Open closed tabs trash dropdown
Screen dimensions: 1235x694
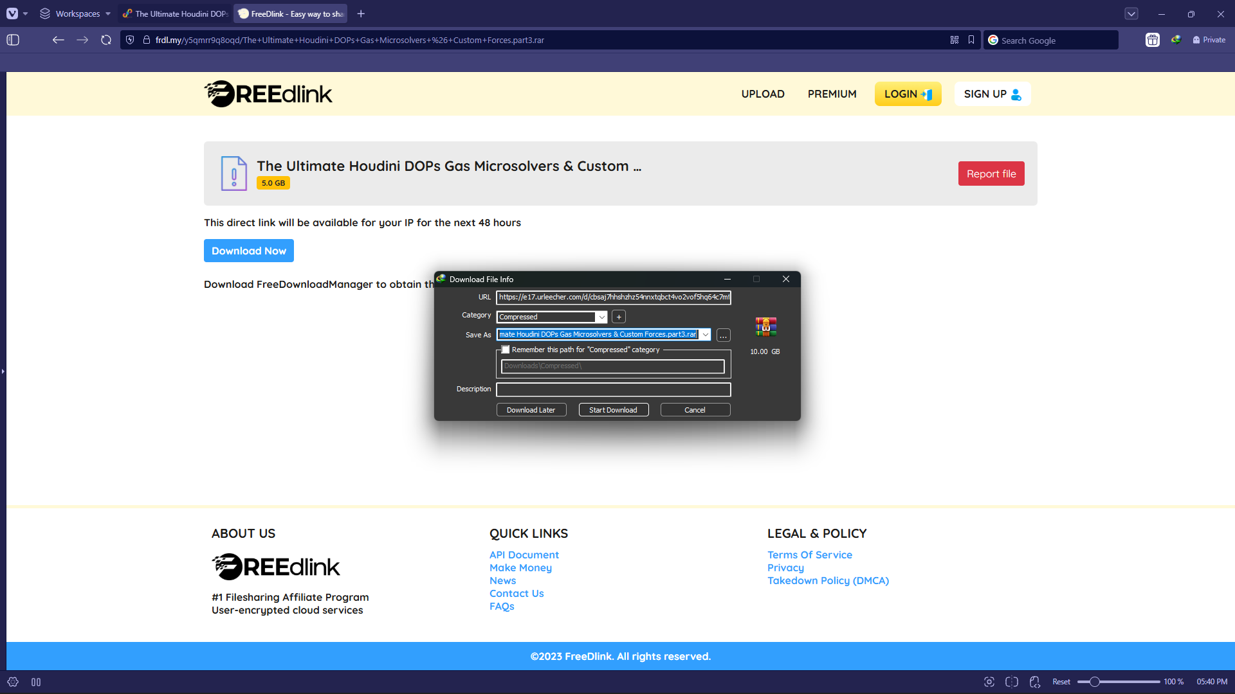1131,13
